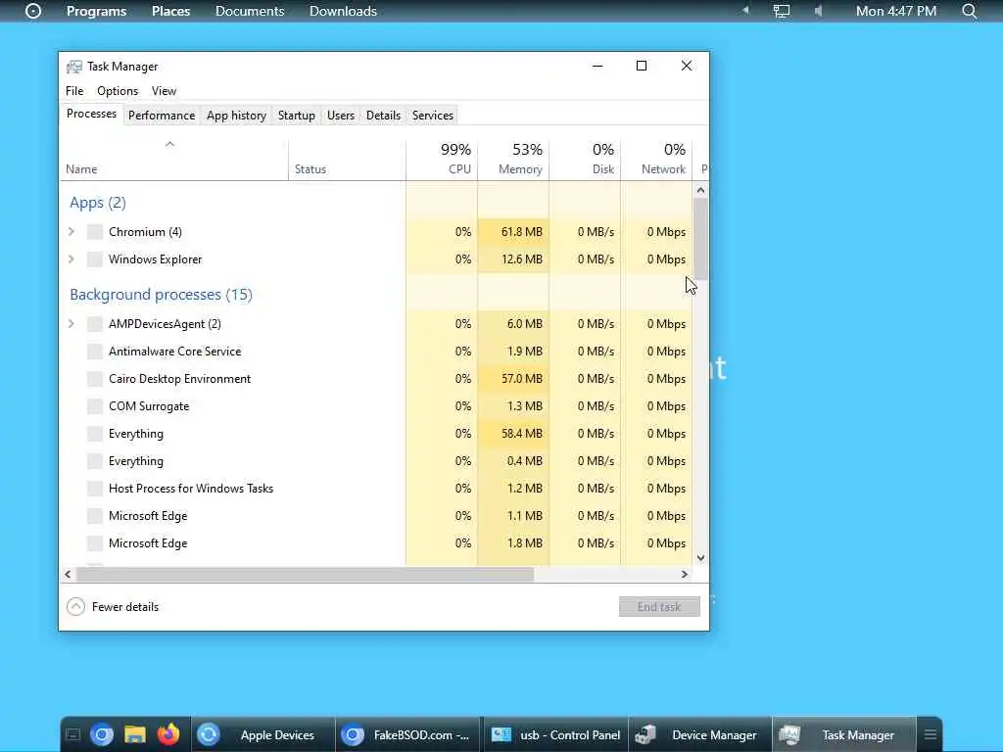Launch Firefox from the taskbar
This screenshot has width=1003, height=752.
click(168, 734)
